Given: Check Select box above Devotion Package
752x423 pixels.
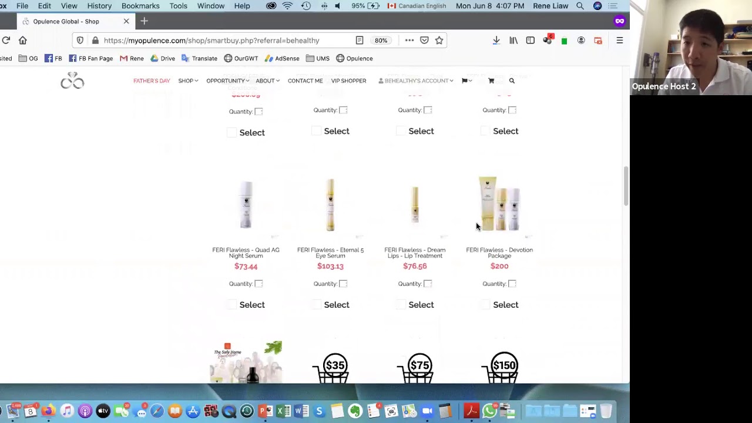Looking at the screenshot, I should [485, 131].
